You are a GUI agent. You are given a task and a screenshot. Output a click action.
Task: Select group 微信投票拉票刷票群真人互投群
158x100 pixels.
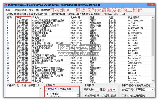pyautogui.click(x=48, y=70)
